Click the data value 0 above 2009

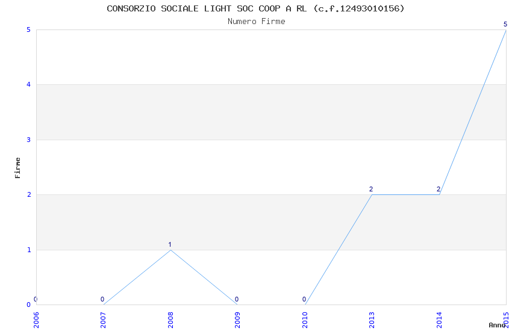[x=237, y=299]
